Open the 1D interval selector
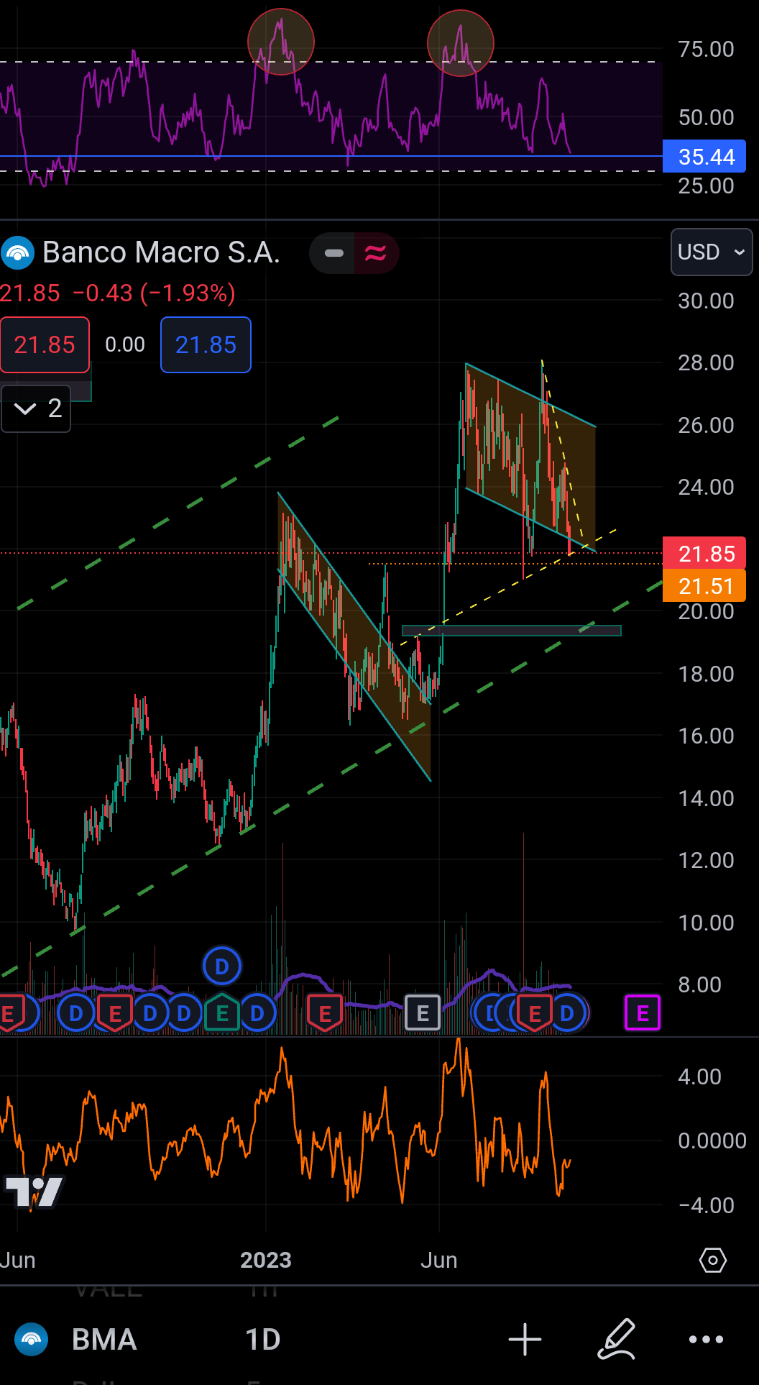 262,1339
